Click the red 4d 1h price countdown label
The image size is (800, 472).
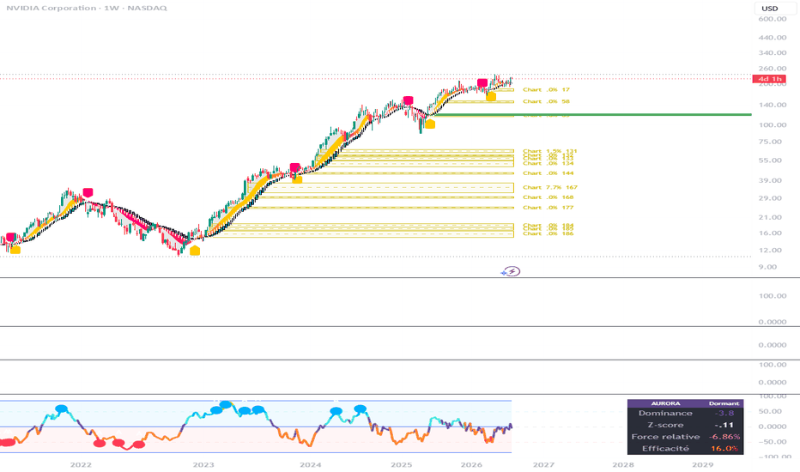pos(769,79)
